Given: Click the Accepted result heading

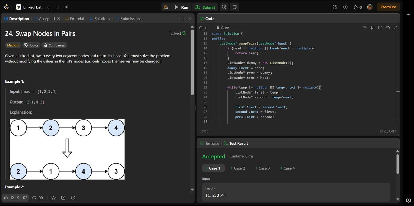Looking at the screenshot, I should (214, 156).
